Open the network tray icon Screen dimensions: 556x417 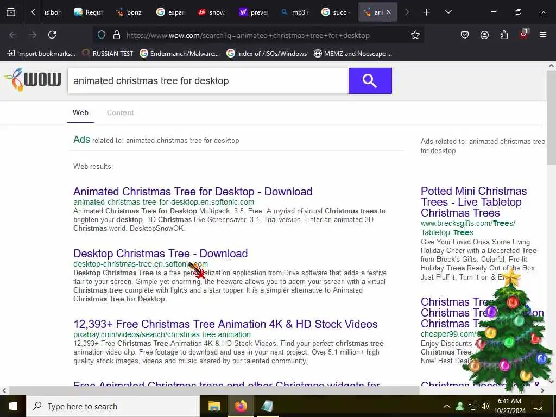(473, 406)
